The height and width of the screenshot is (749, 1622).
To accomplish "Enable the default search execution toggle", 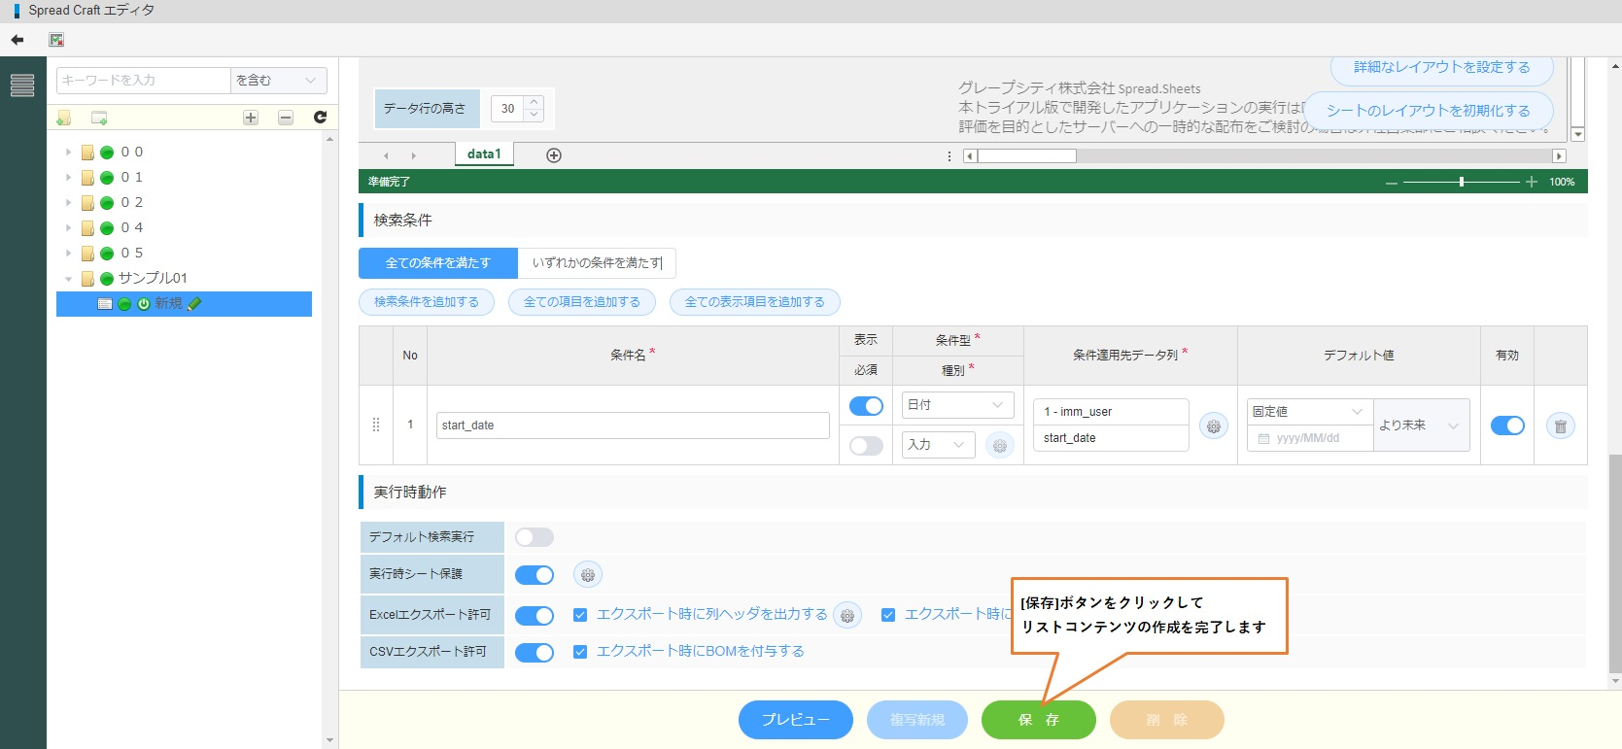I will click(x=535, y=537).
